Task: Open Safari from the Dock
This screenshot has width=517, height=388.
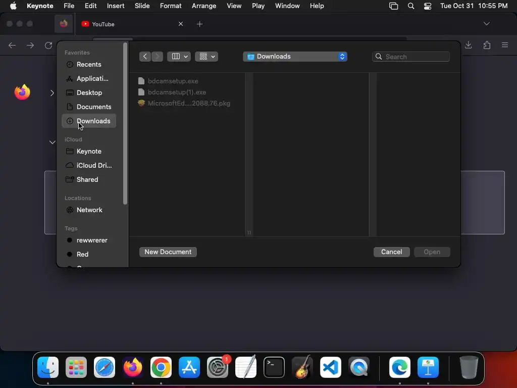Action: tap(105, 367)
